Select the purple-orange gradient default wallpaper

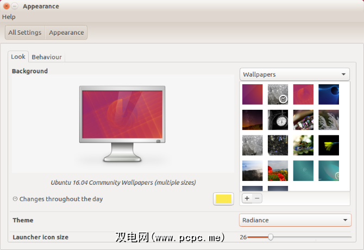tap(252, 94)
